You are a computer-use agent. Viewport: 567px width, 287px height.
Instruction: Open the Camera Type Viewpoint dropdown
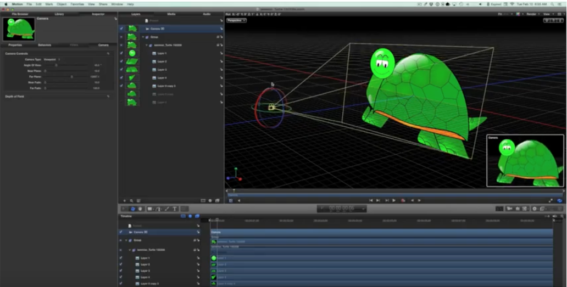point(52,59)
